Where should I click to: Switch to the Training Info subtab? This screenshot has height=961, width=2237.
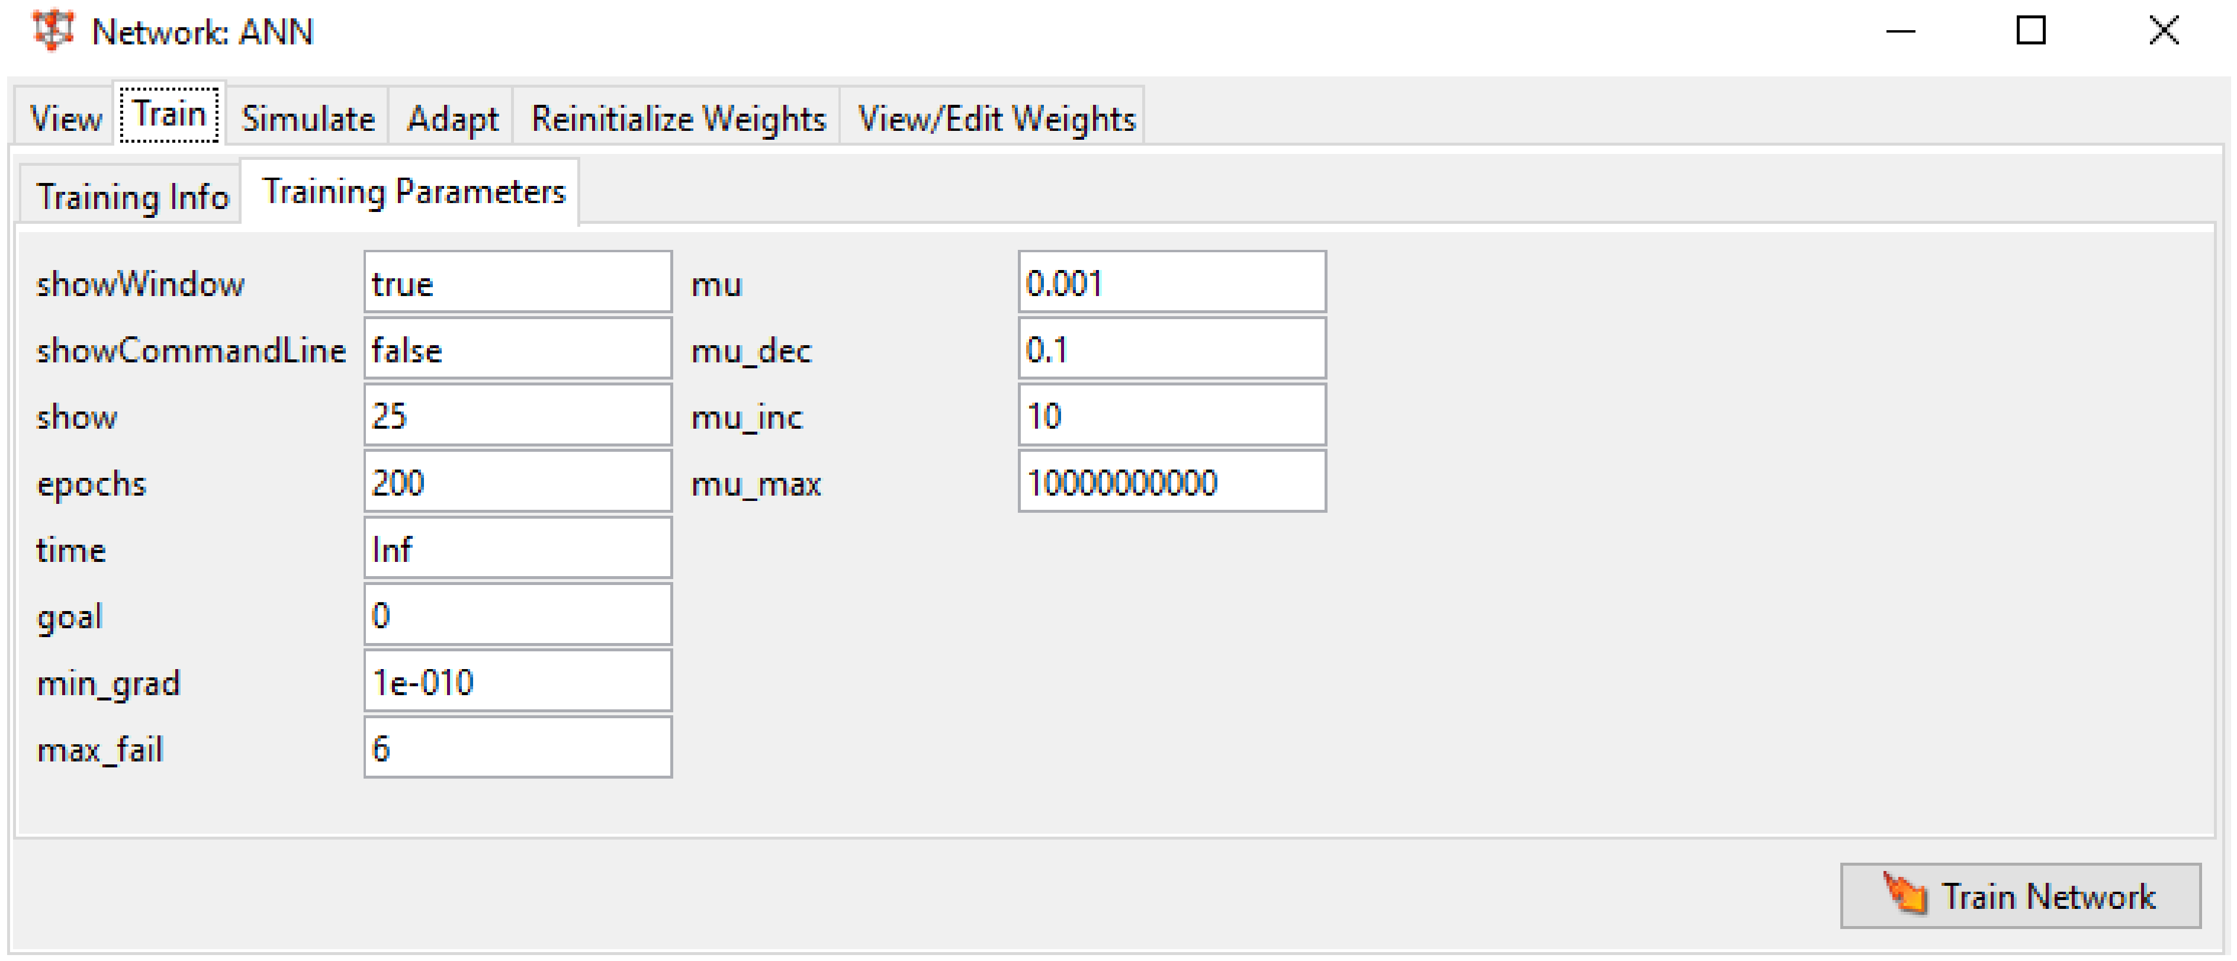pos(132,196)
